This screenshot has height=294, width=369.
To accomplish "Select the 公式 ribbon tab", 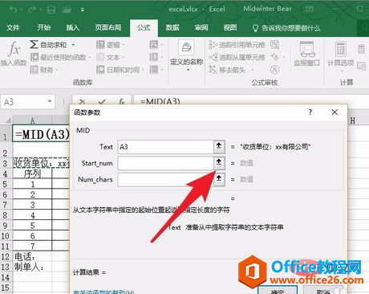I will (144, 27).
